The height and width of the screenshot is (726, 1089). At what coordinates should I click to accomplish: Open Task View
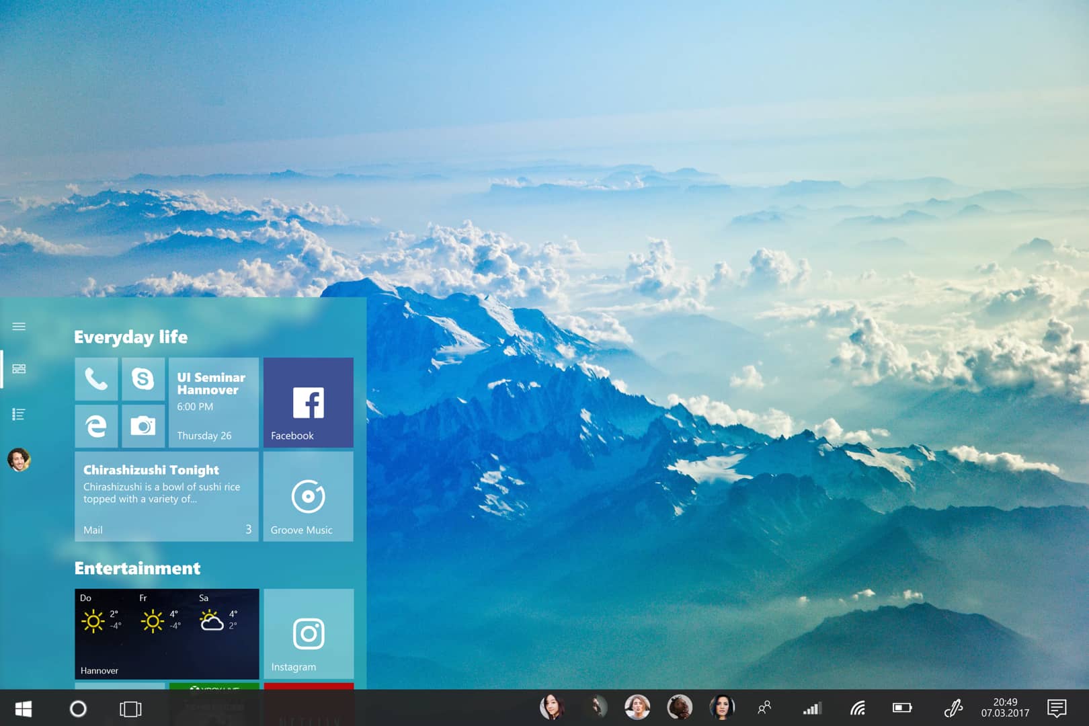coord(130,709)
